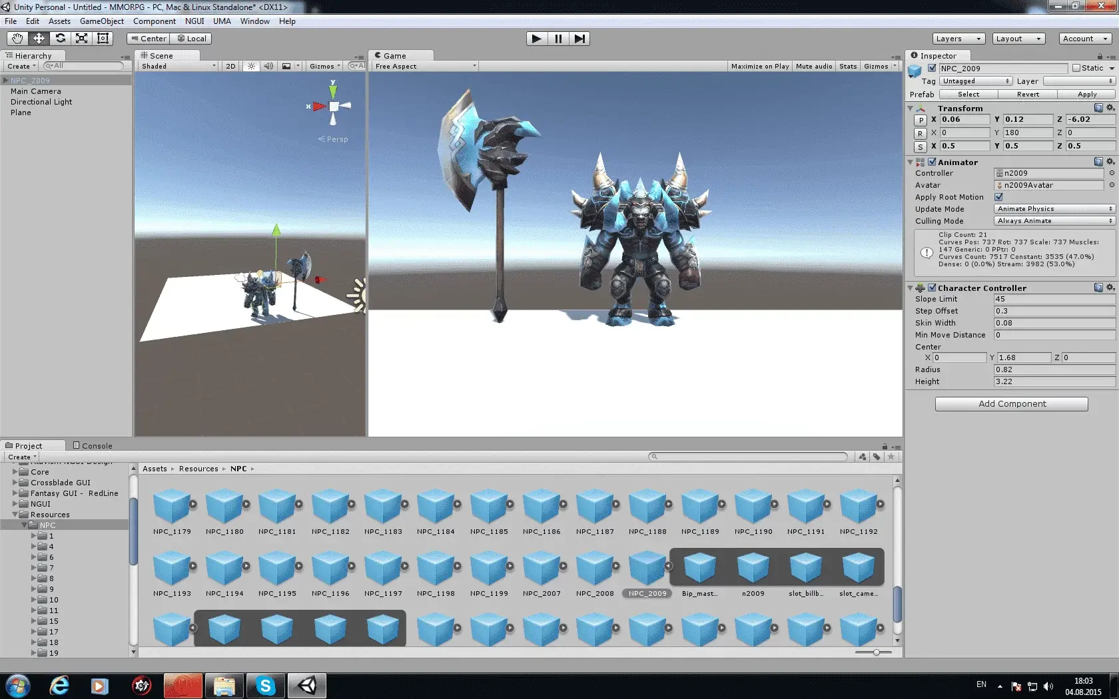
Task: Open Free Aspect dropdown in Game view
Action: 425,66
